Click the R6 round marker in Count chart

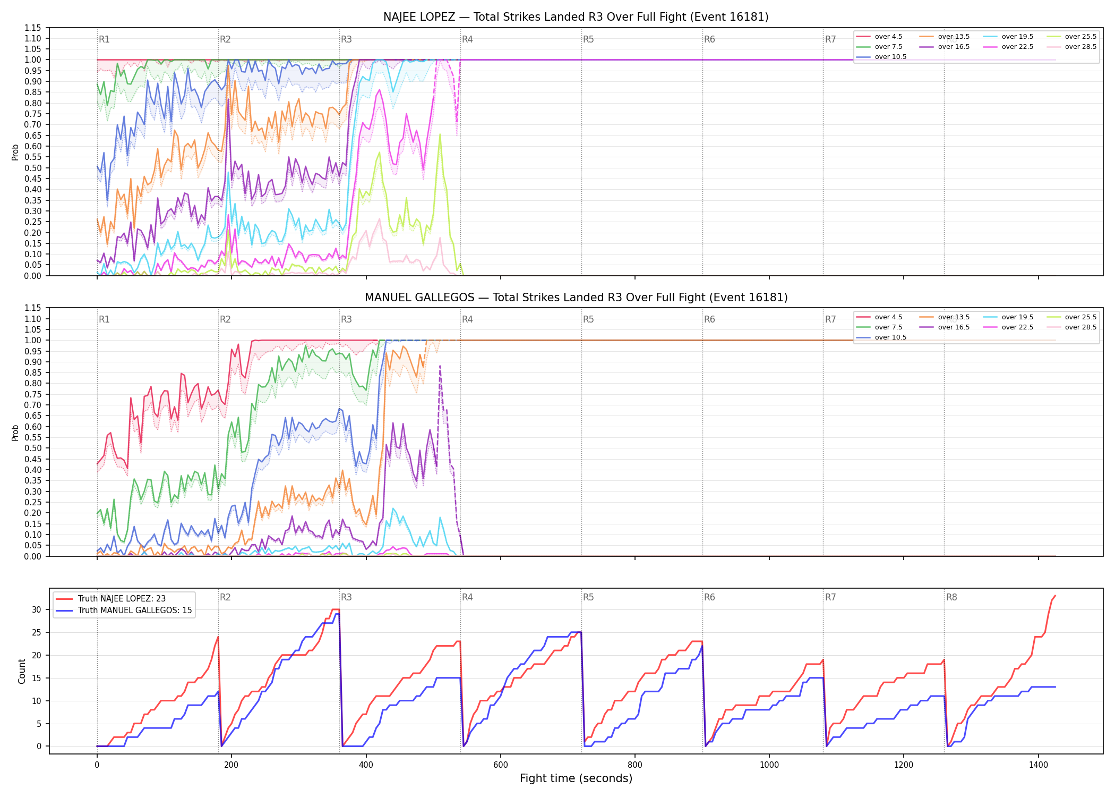(x=709, y=597)
